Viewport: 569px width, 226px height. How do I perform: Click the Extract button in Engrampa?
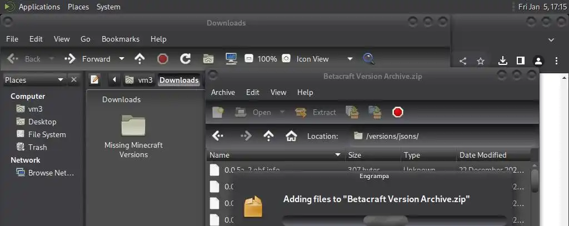(316, 112)
